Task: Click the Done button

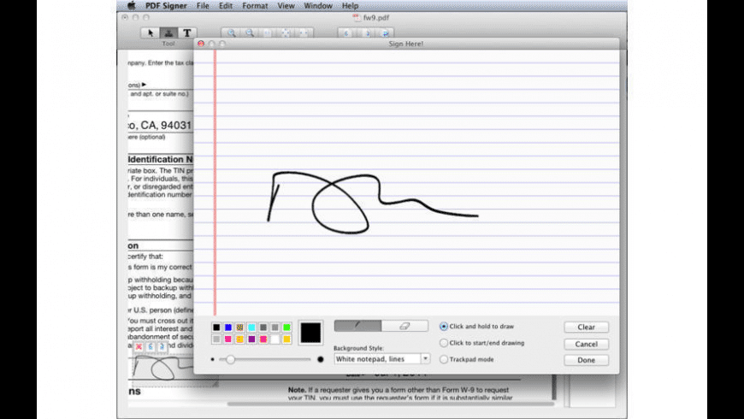Action: coord(586,360)
